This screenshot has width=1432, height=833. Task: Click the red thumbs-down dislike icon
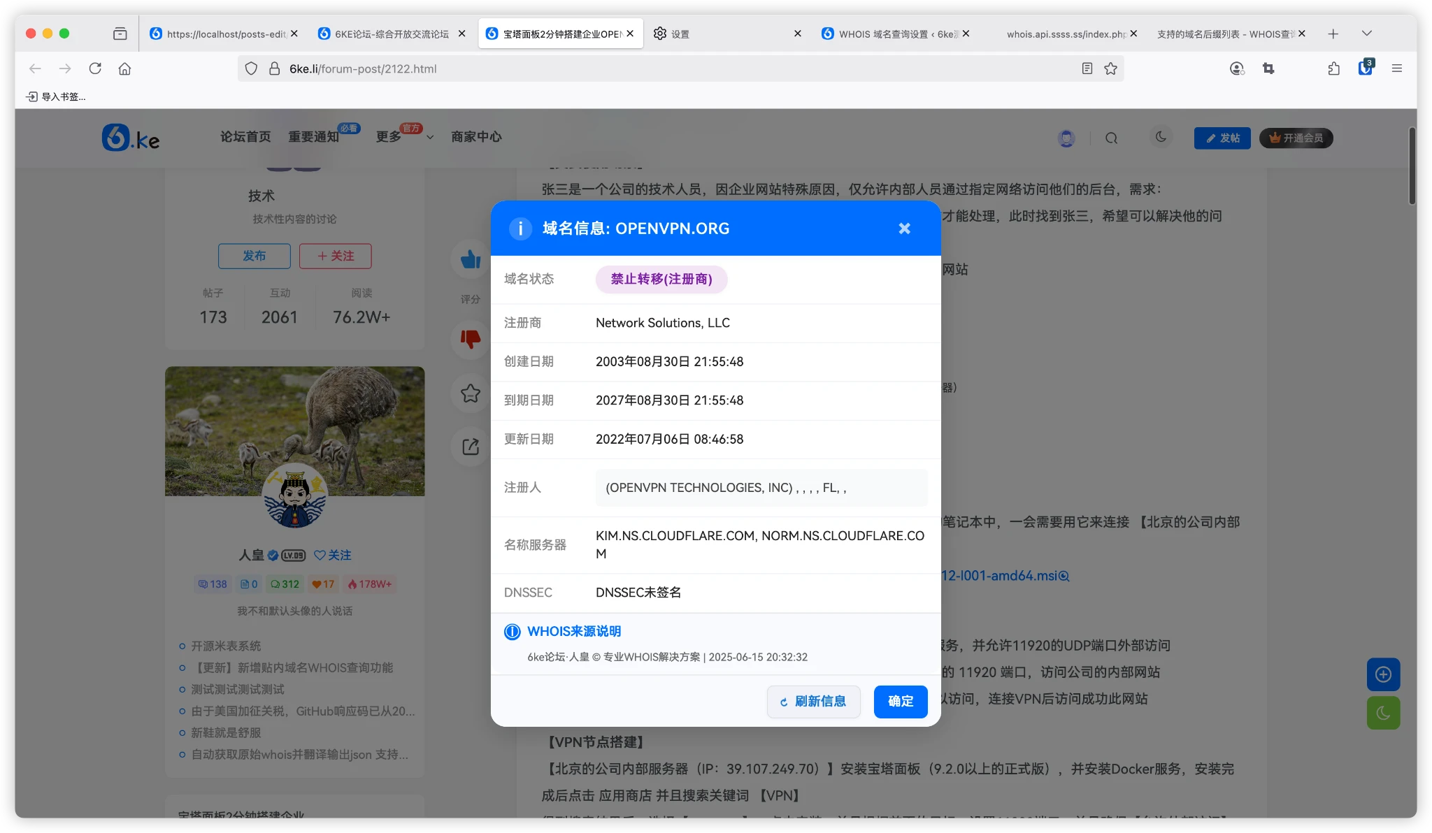[471, 339]
